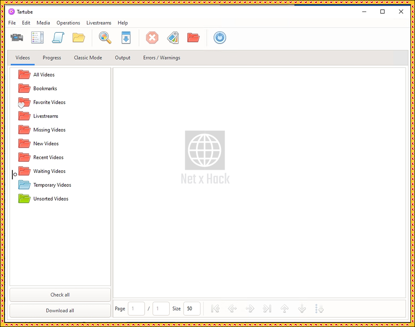Viewport: 415px width, 327px height.
Task: Click the Add video camera icon
Action: (x=17, y=38)
